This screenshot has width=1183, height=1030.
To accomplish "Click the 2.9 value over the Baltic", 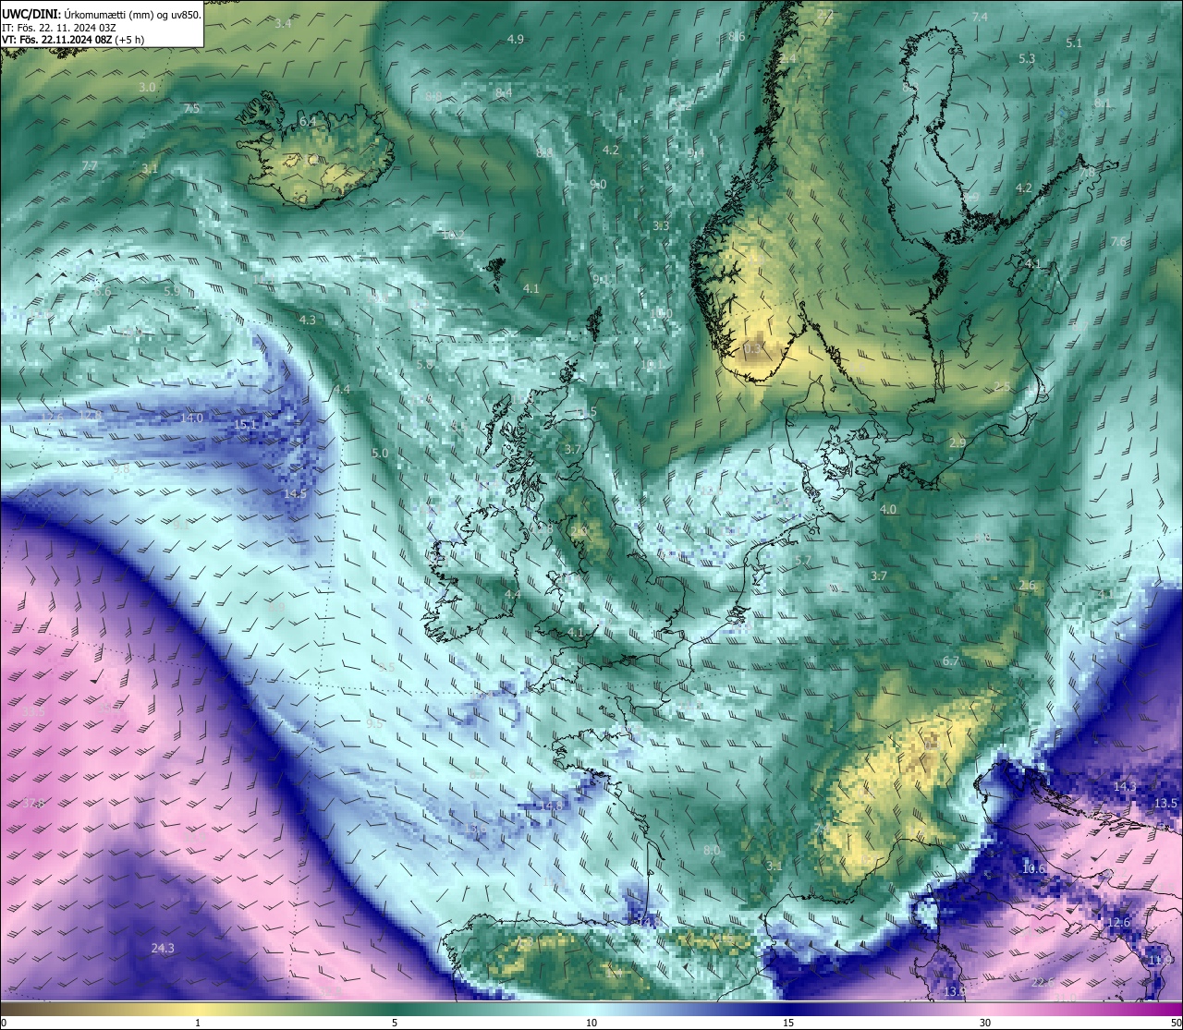I will click(957, 443).
